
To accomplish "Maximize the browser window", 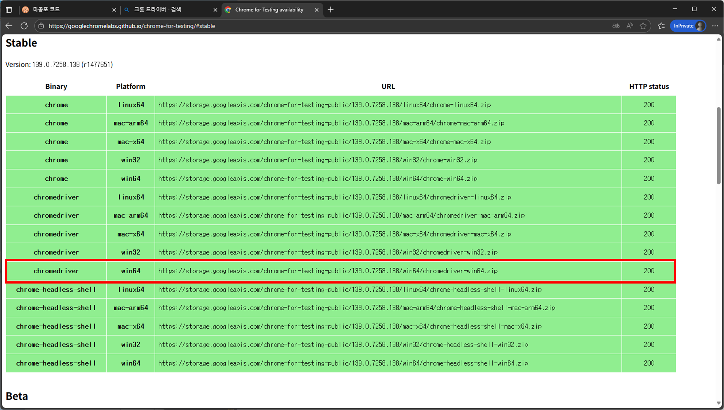I will [x=694, y=9].
